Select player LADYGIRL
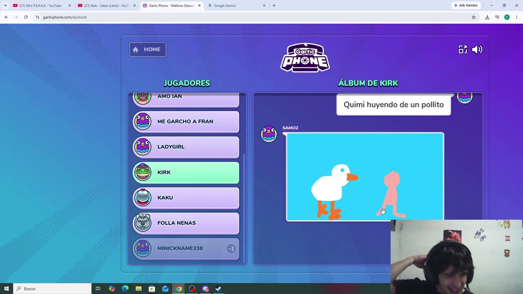The width and height of the screenshot is (523, 294). click(186, 147)
